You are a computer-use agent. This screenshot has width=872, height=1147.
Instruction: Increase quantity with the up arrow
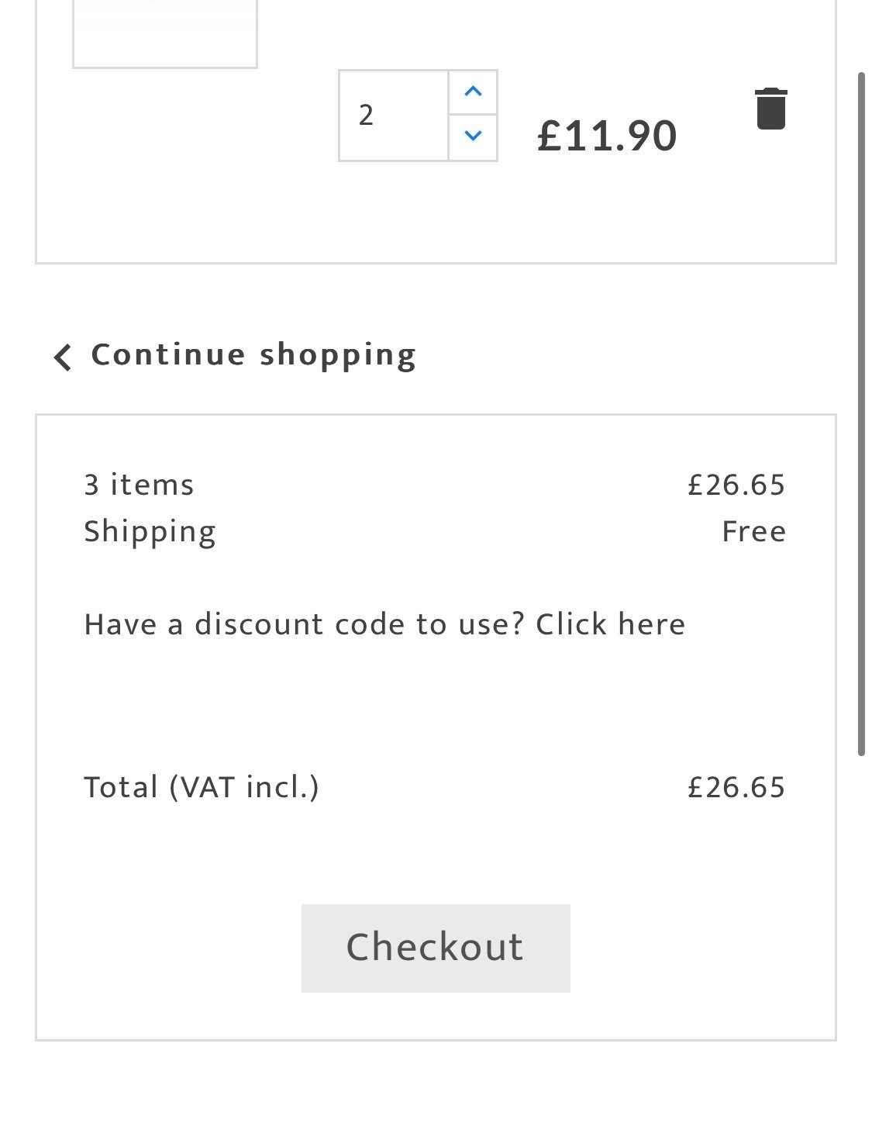tap(473, 92)
